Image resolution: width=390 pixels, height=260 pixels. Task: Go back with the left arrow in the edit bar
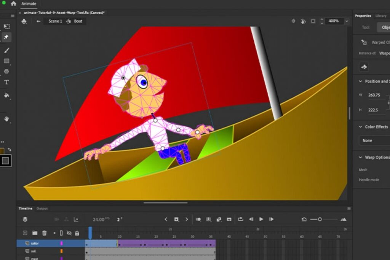[x=38, y=21]
